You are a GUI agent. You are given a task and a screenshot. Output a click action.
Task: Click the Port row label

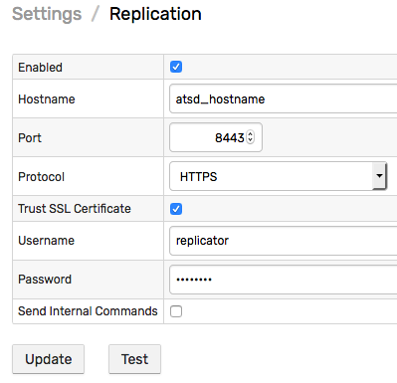coord(30,138)
